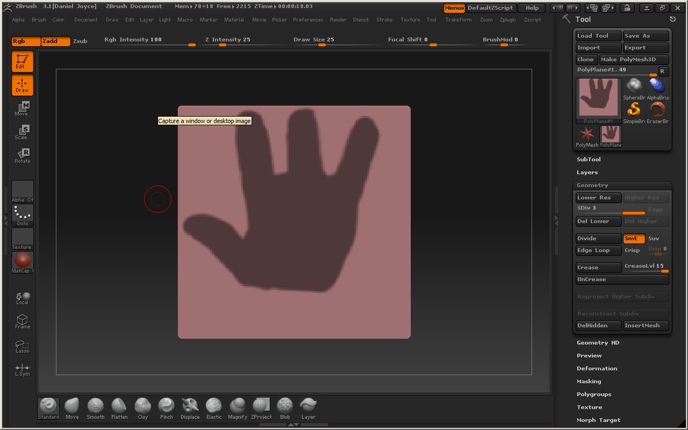688x430 pixels.
Task: Click the Make PolyMesh3D button
Action: [634, 60]
